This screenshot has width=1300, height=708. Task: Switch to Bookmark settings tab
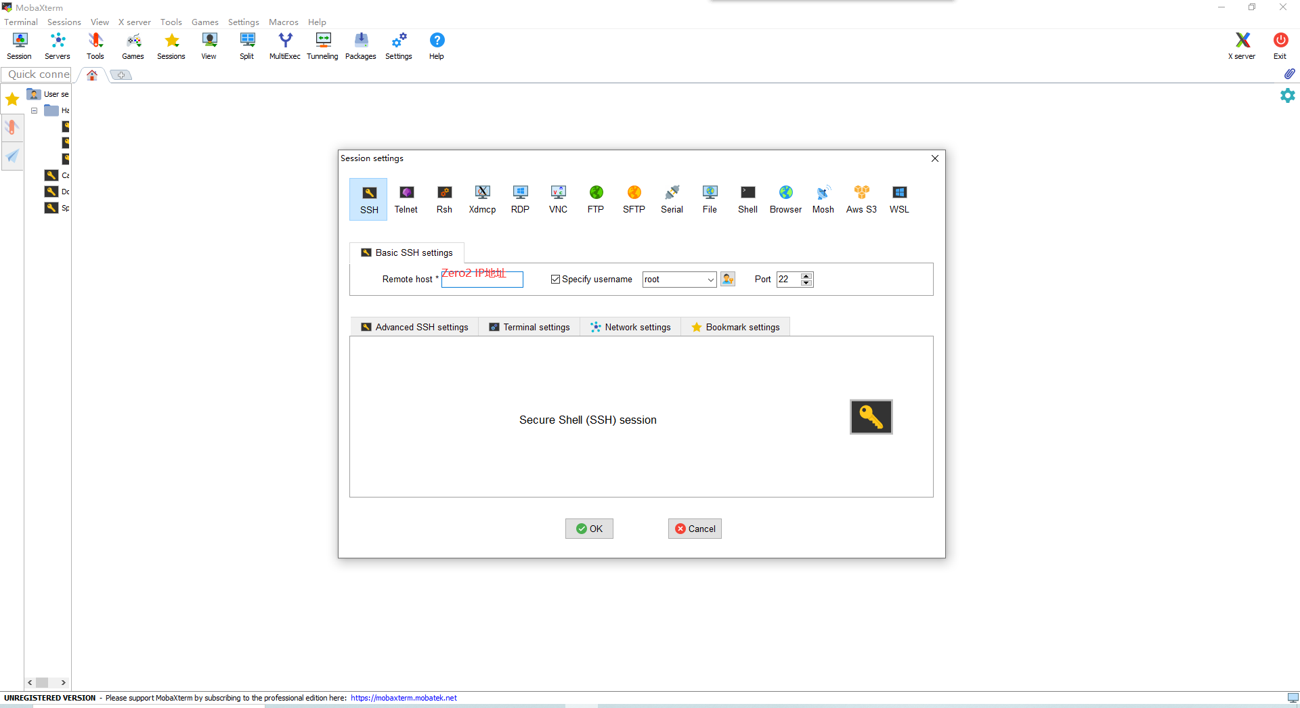[x=735, y=327]
